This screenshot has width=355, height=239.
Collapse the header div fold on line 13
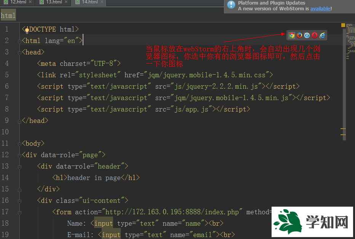pyautogui.click(x=19, y=167)
